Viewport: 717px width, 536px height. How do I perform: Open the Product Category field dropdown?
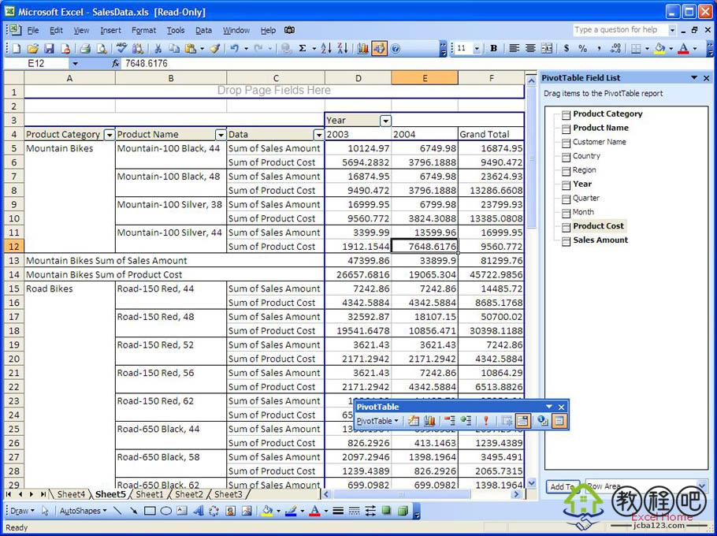pyautogui.click(x=109, y=135)
